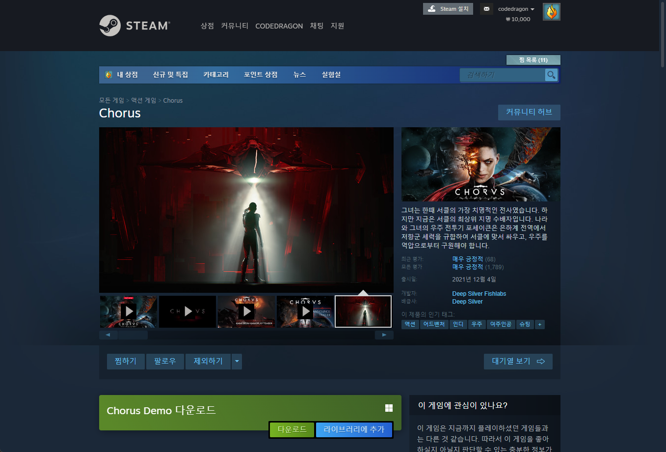Click the magnifier search icon
The image size is (666, 452).
(x=552, y=75)
